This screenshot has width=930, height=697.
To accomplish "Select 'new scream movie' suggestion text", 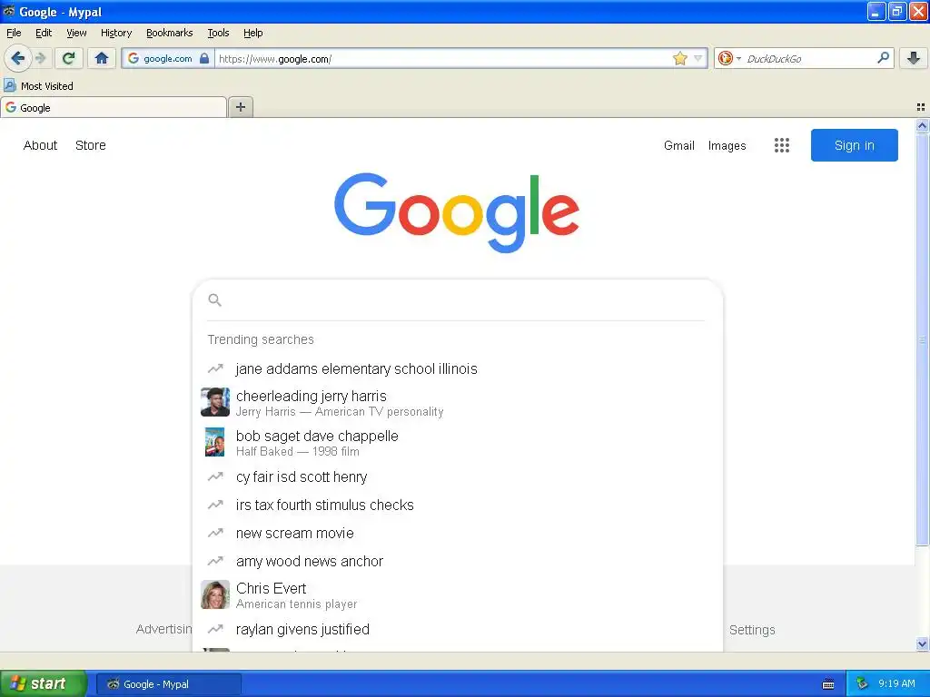I will pyautogui.click(x=295, y=533).
